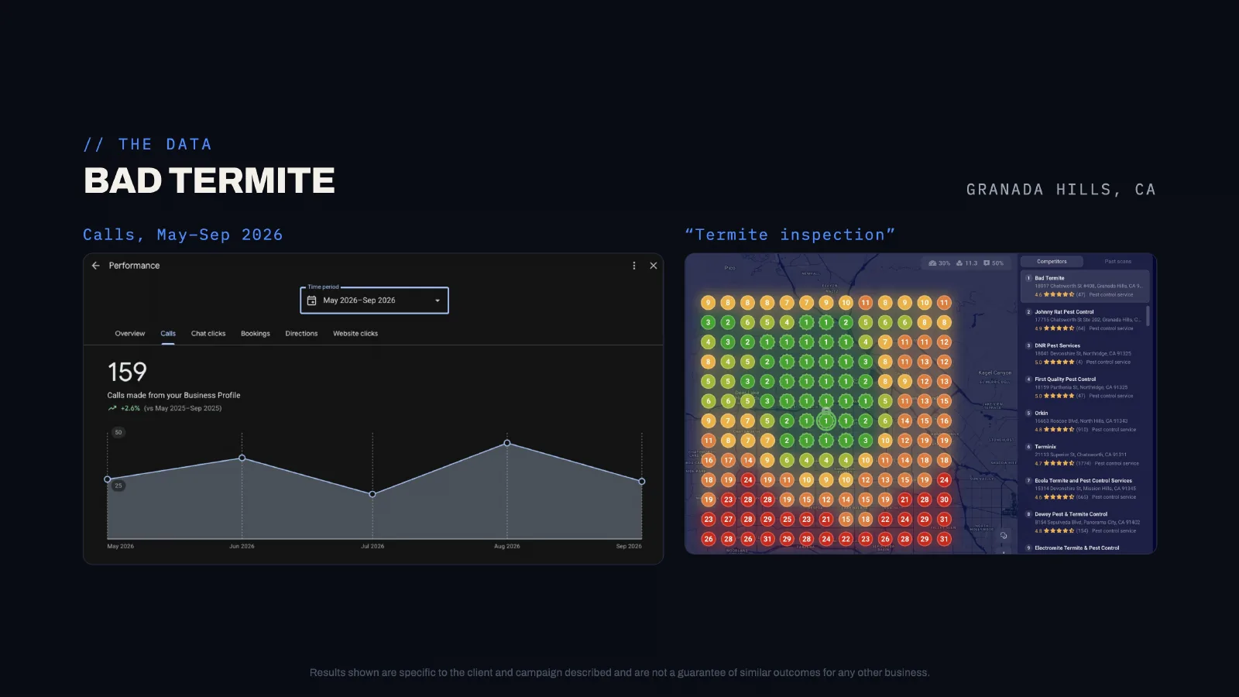Select the Jun 2026 data point on chart
This screenshot has height=697, width=1239.
[x=242, y=458]
